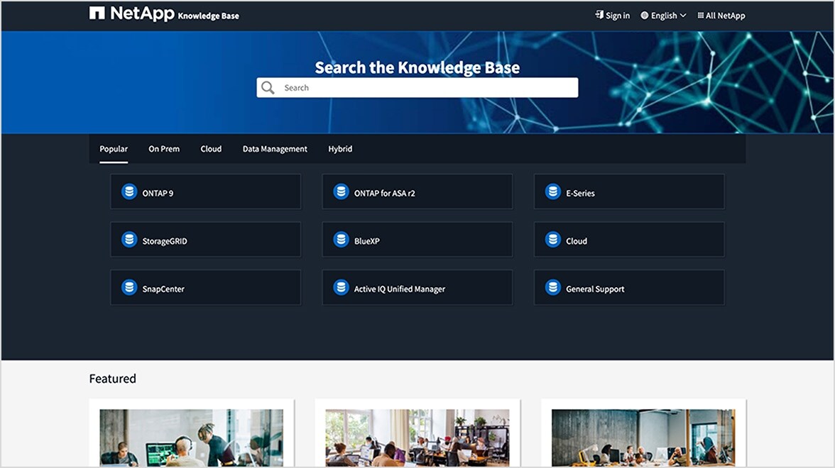The height and width of the screenshot is (468, 835).
Task: Select the E-Series product icon
Action: 552,191
